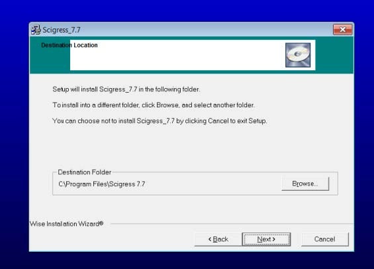Click the Destination Folder group label
This screenshot has height=269, width=374.
pos(85,172)
